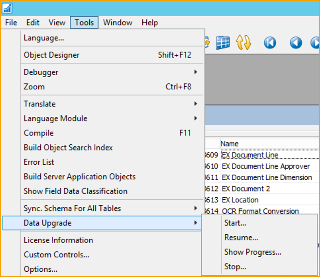Select the EX Document 2 row
320x277 pixels.
click(263, 189)
